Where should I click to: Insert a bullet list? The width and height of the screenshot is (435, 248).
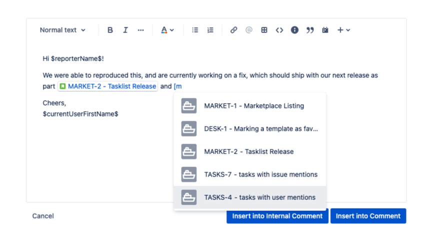coord(195,30)
